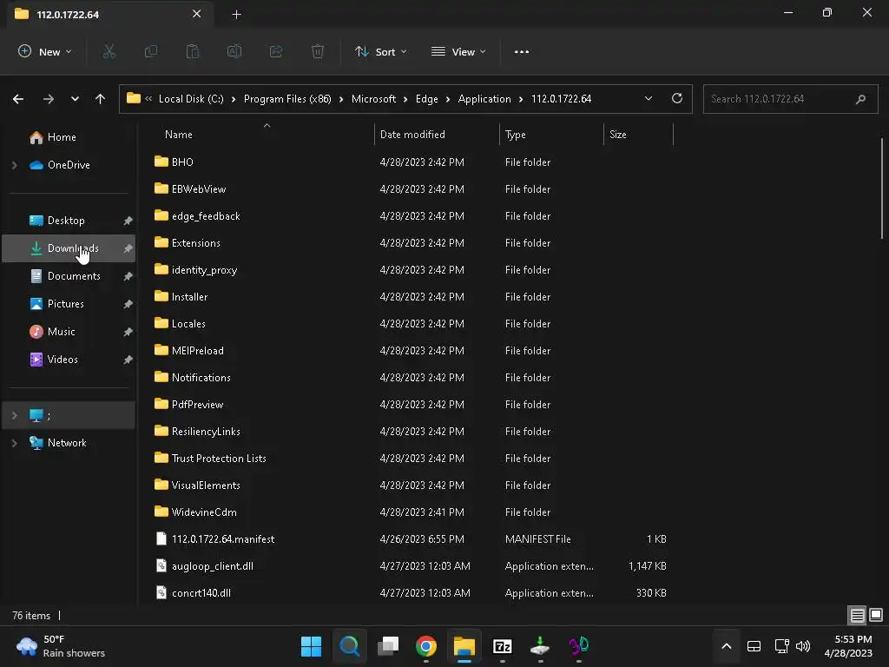Open the Windows Start menu
The image size is (889, 667).
click(311, 646)
